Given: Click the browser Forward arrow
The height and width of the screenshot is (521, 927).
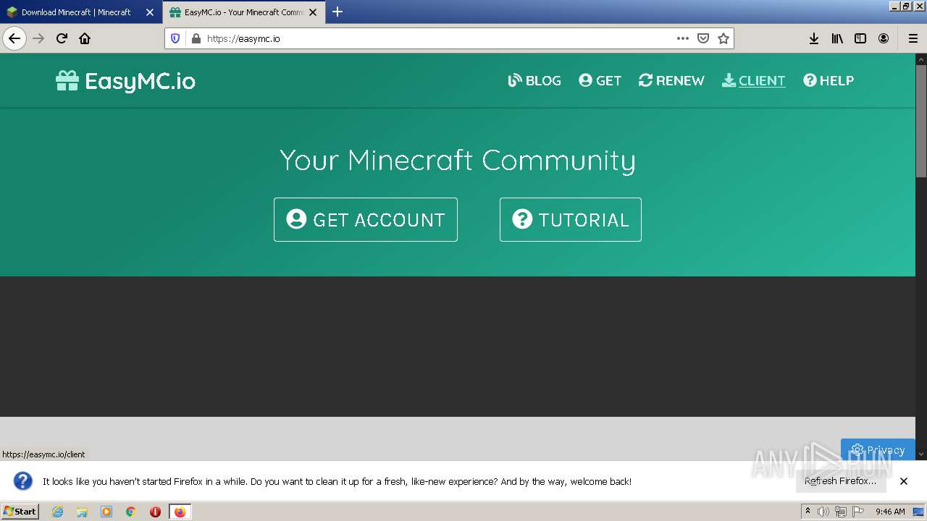Looking at the screenshot, I should (x=38, y=38).
